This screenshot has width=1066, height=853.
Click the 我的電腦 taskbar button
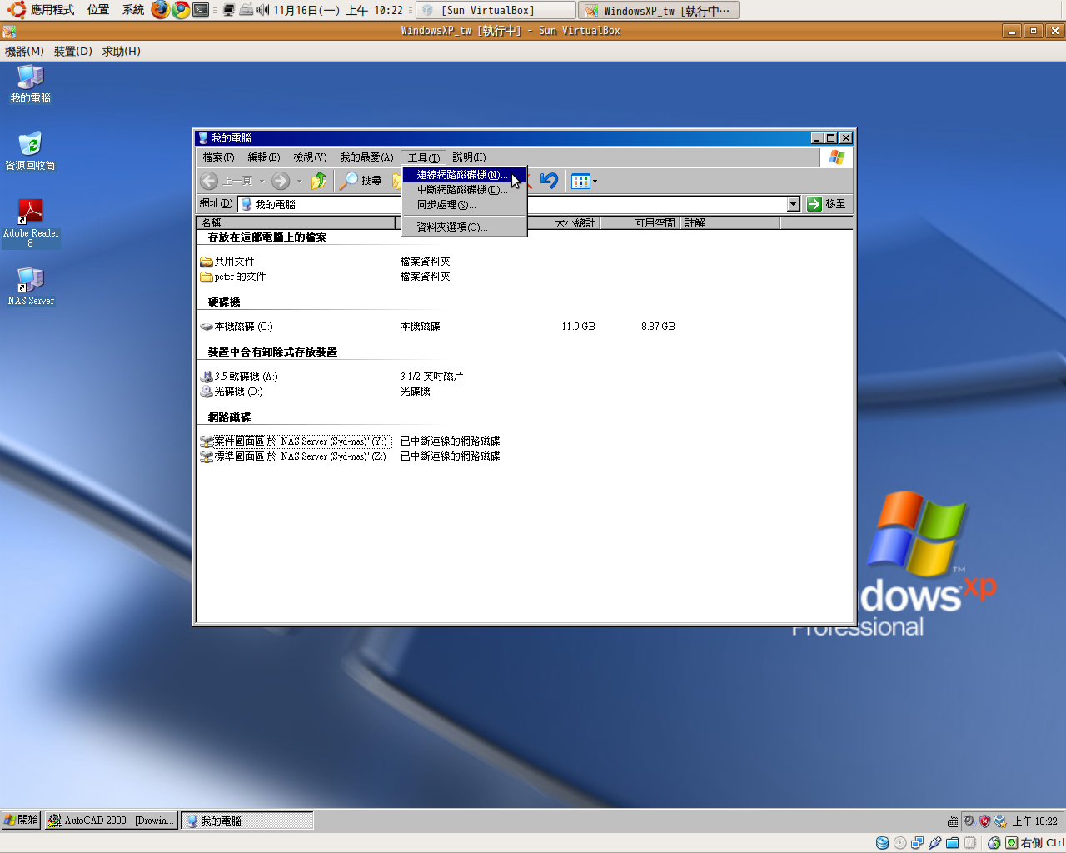coord(247,821)
